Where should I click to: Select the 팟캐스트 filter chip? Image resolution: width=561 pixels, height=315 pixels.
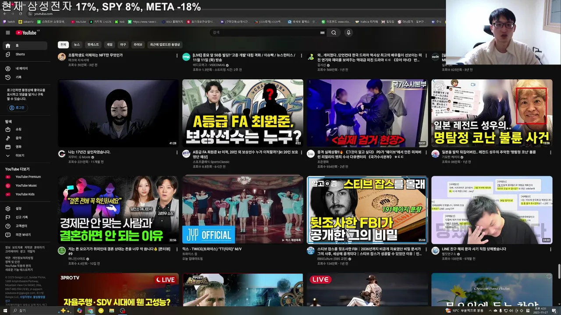tap(93, 45)
